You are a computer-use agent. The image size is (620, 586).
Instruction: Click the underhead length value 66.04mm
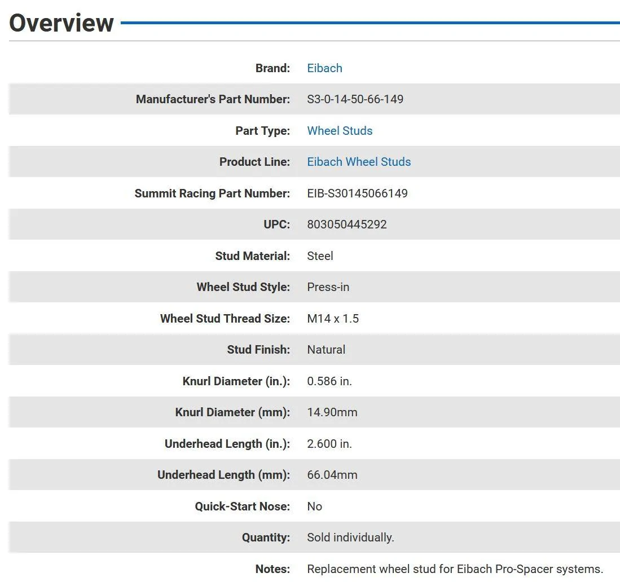332,474
